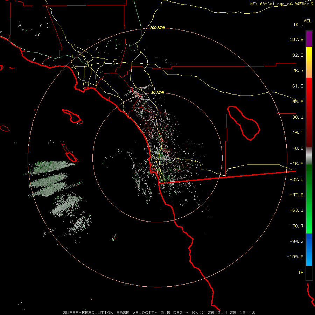Click the 100 NMI range ring label

point(157,28)
